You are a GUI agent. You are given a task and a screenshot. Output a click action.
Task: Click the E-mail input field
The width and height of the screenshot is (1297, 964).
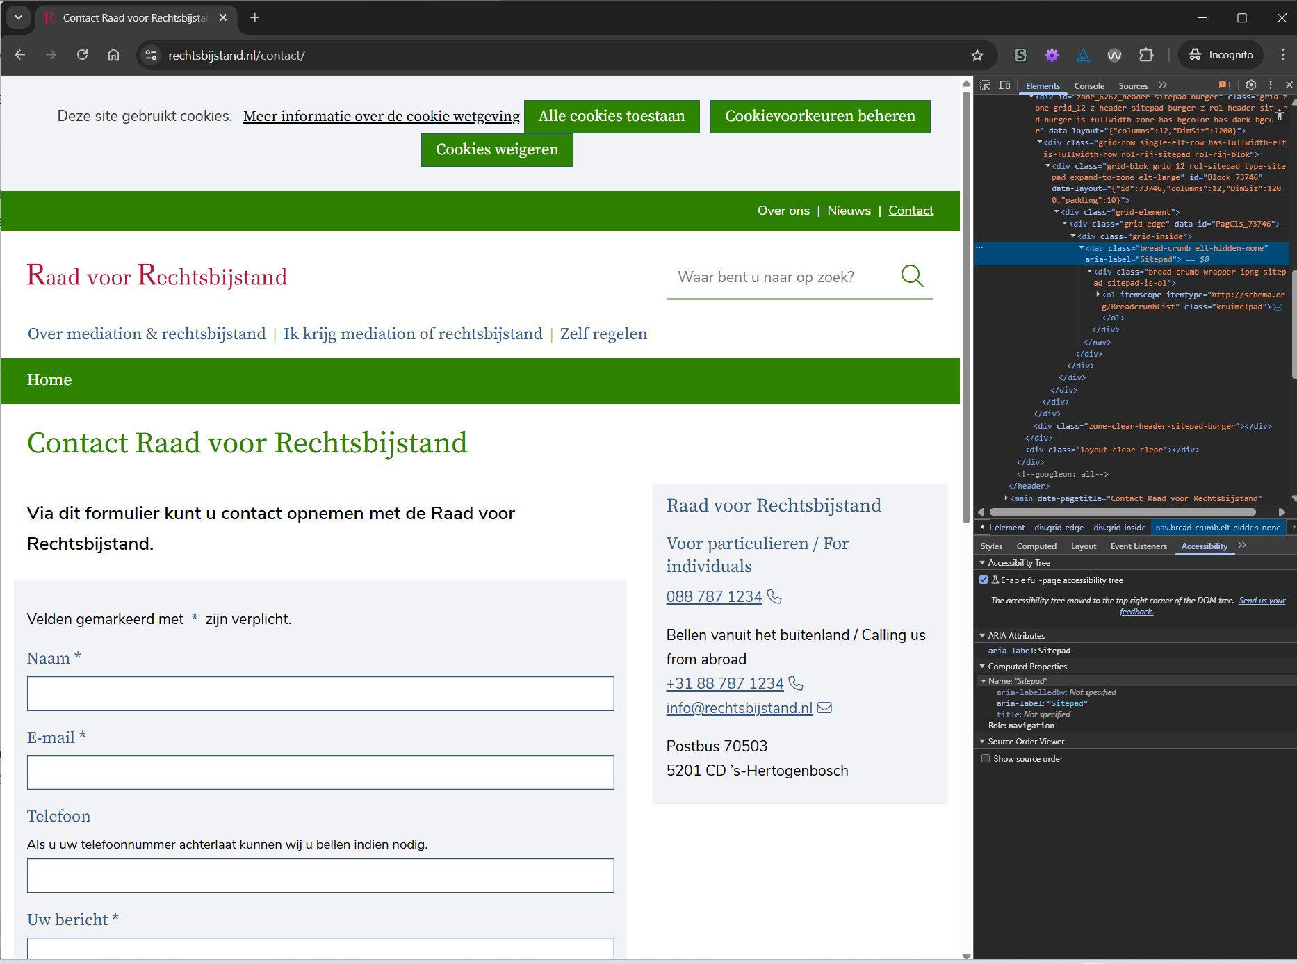(320, 772)
